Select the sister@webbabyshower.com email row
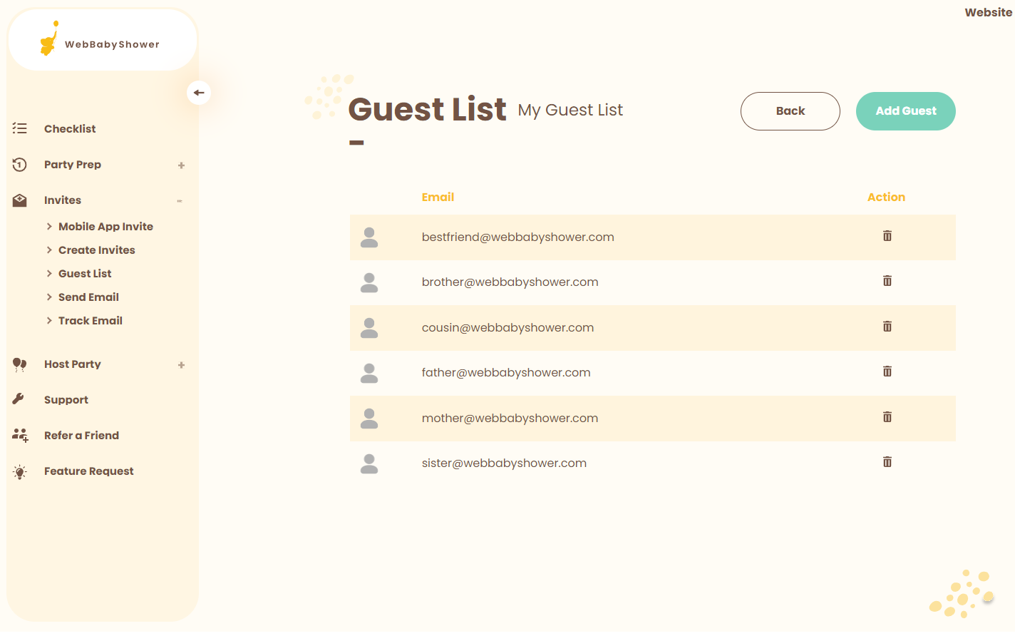This screenshot has height=636, width=1015. pyautogui.click(x=504, y=463)
